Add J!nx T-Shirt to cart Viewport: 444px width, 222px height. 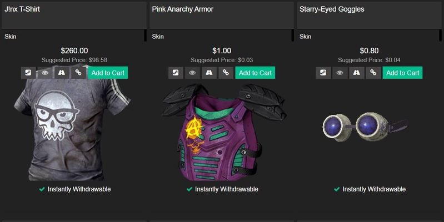[x=108, y=73]
